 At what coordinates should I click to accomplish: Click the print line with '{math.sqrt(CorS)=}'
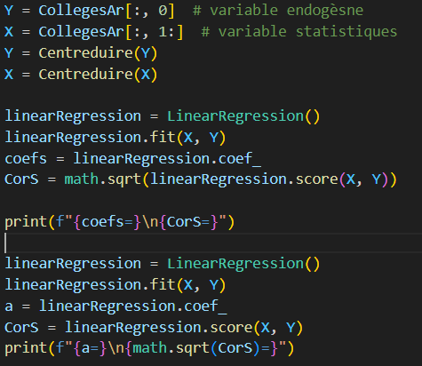coord(149,348)
